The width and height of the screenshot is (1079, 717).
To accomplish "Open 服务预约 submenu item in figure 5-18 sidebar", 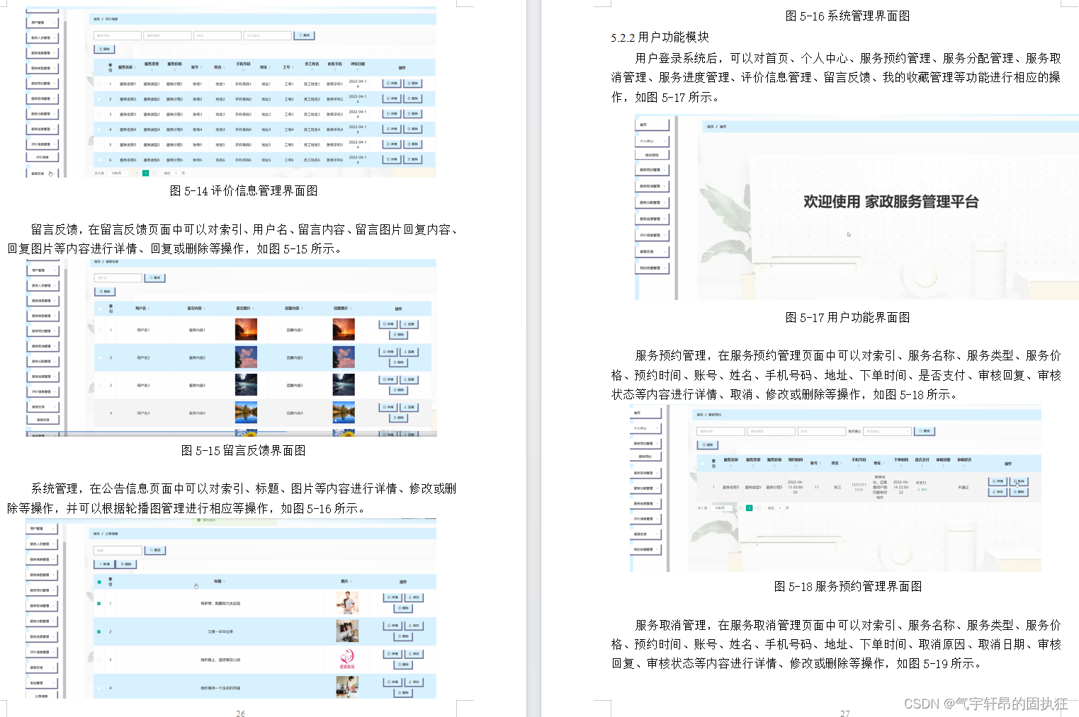I will point(646,457).
